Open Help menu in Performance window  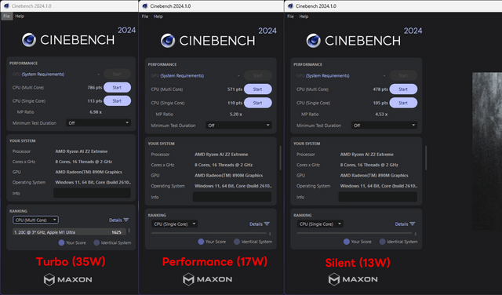click(x=158, y=16)
